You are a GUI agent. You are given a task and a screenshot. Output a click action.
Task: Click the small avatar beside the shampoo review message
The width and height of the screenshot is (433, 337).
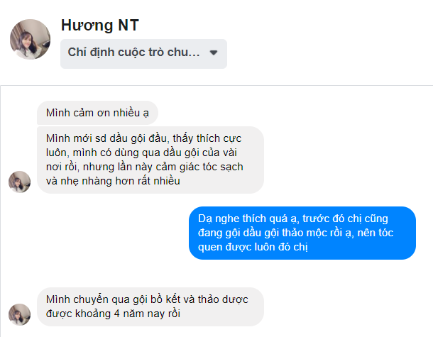pos(19,181)
